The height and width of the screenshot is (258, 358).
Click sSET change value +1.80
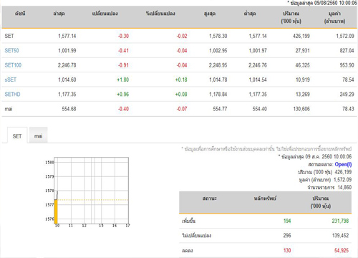[x=122, y=80]
